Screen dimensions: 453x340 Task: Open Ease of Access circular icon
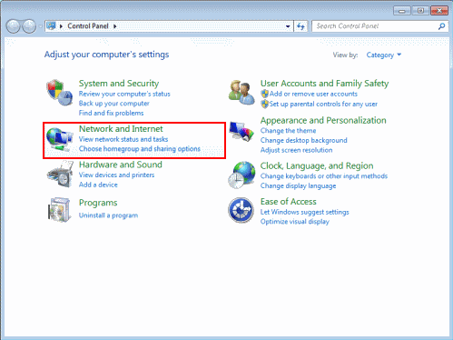coord(241,210)
